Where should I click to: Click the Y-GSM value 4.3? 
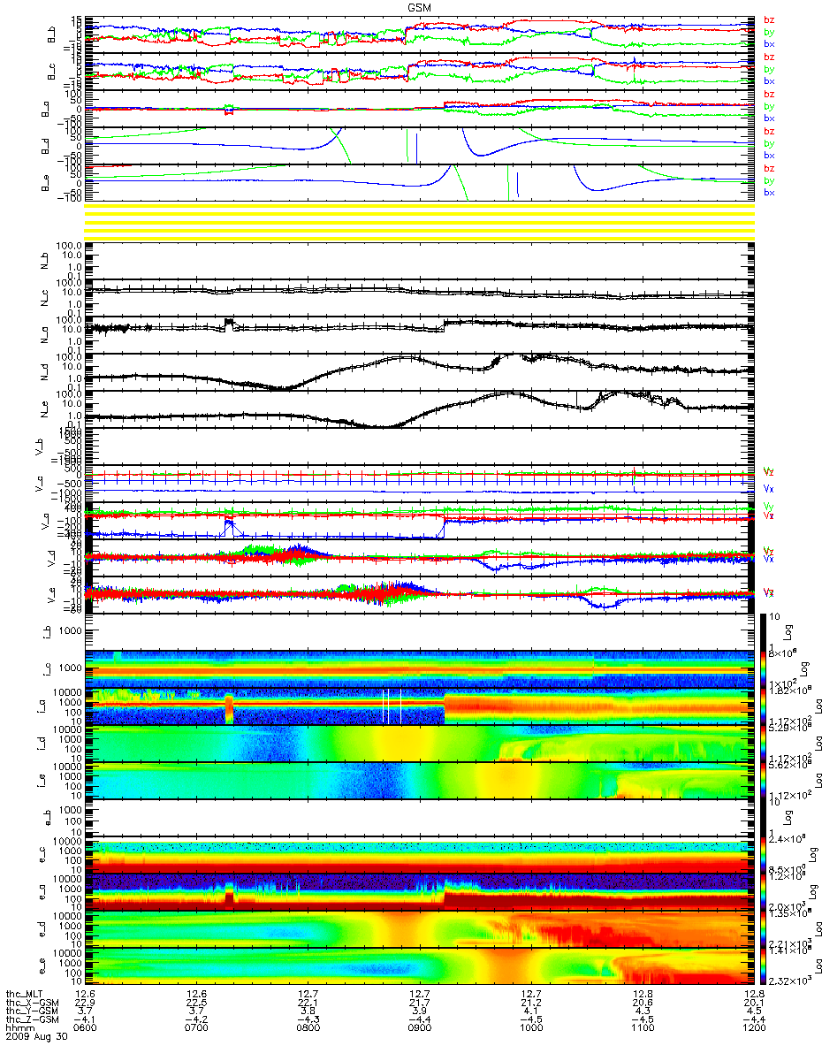coord(642,1011)
